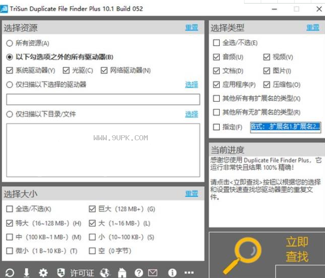Uncheck 图片(I) pictures checkbox
The width and height of the screenshot is (325, 278).
(x=267, y=71)
